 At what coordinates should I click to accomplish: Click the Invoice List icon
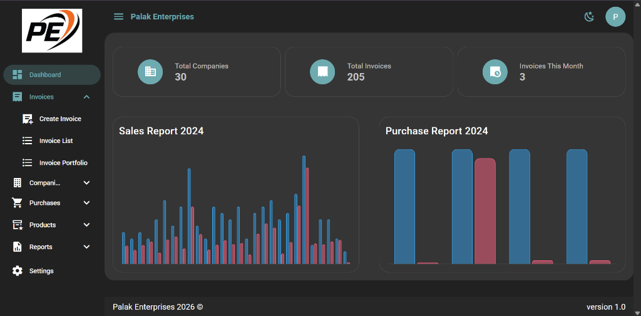pyautogui.click(x=28, y=141)
